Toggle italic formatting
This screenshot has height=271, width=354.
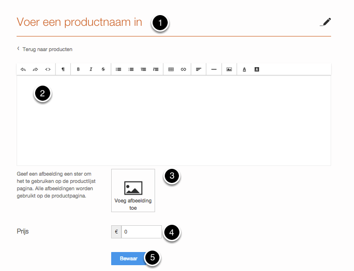click(x=91, y=70)
